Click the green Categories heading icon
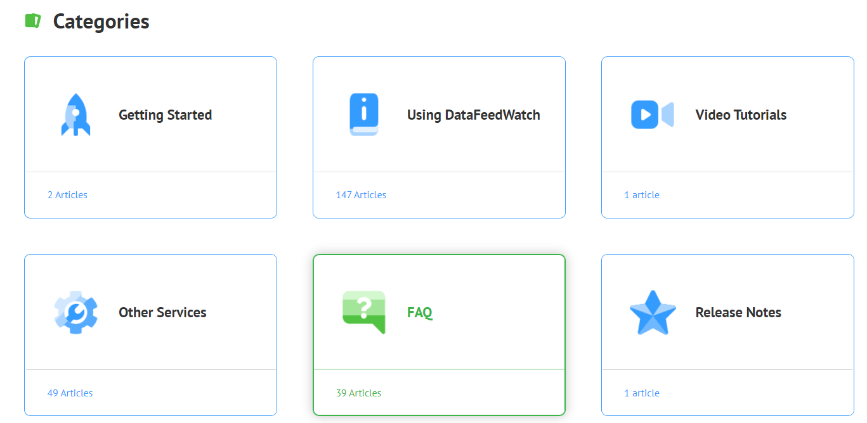Image resolution: width=867 pixels, height=423 pixels. click(x=33, y=21)
